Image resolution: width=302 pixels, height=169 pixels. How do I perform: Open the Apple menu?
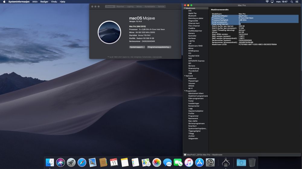[x=4, y=2]
